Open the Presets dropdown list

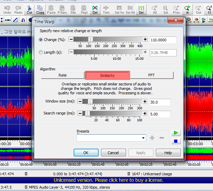[143, 138]
